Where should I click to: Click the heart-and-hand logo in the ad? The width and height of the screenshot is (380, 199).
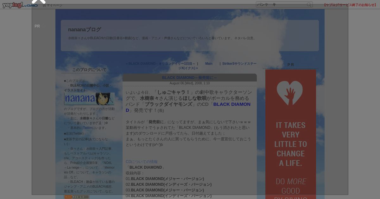pyautogui.click(x=290, y=93)
